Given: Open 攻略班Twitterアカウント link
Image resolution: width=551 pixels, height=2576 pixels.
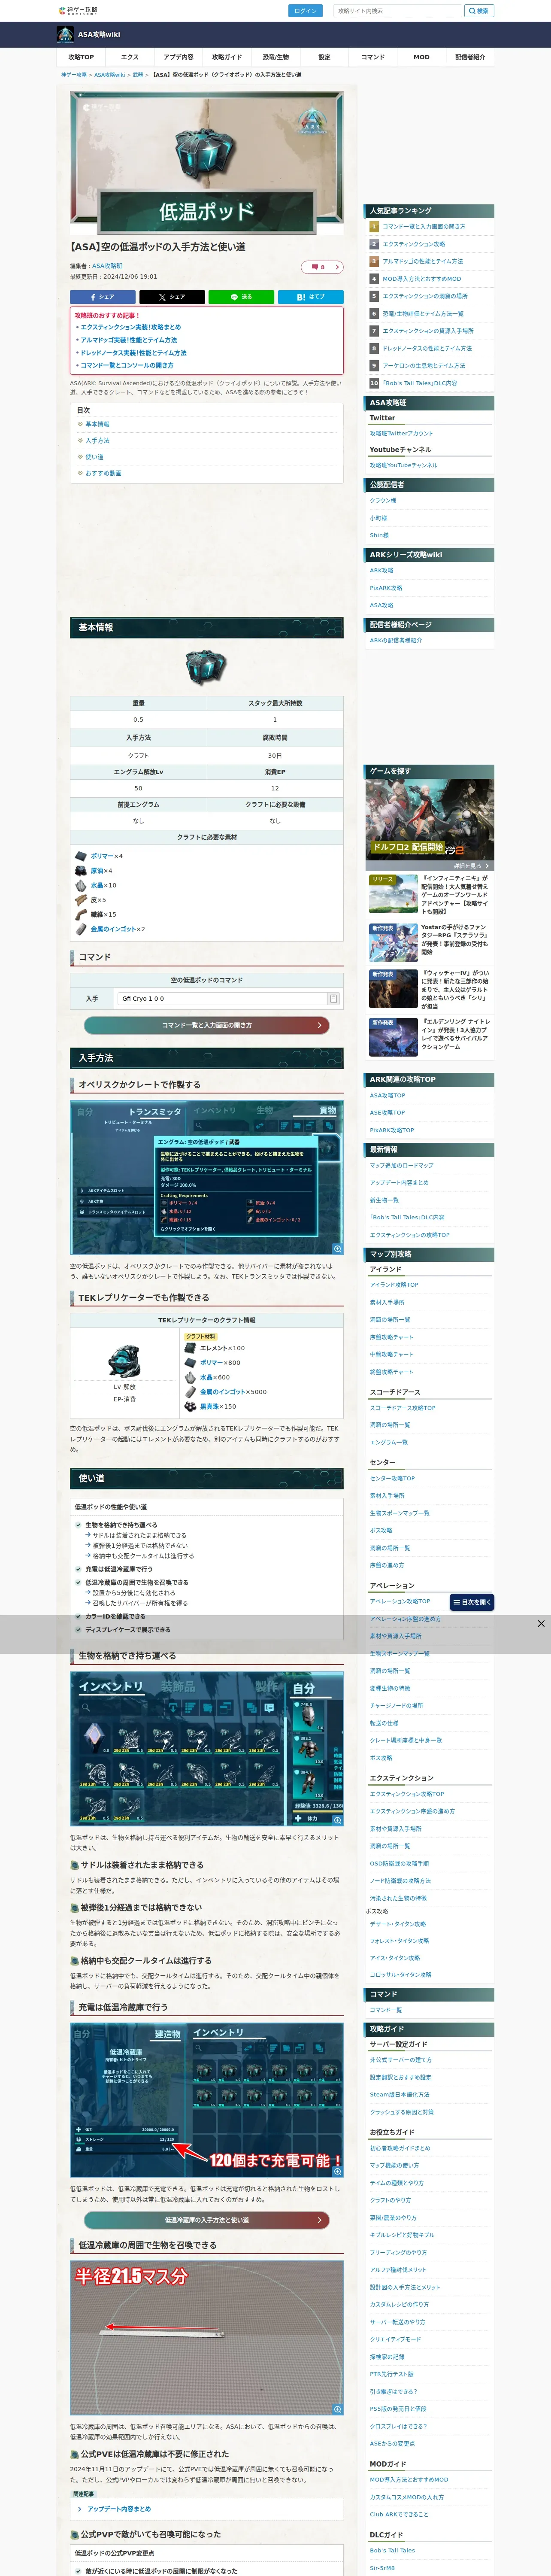Looking at the screenshot, I should (402, 433).
